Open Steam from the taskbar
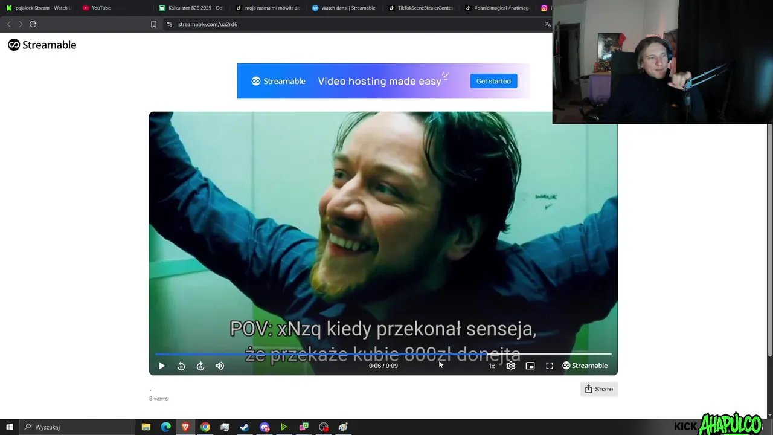The image size is (773, 435). coord(245,427)
